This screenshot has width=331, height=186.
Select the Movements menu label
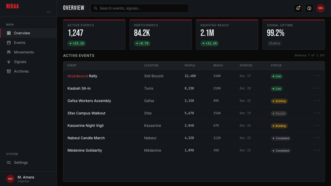tap(24, 52)
